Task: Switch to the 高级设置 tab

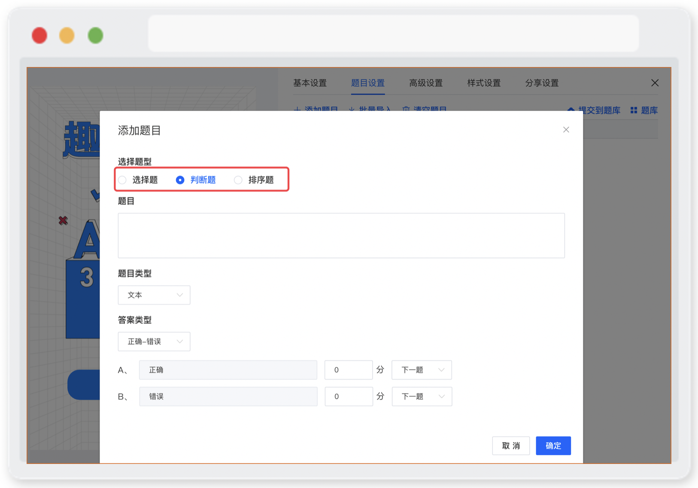Action: [426, 83]
